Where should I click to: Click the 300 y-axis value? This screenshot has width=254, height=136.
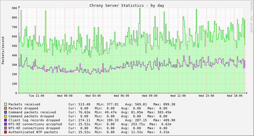(x=14, y=65)
